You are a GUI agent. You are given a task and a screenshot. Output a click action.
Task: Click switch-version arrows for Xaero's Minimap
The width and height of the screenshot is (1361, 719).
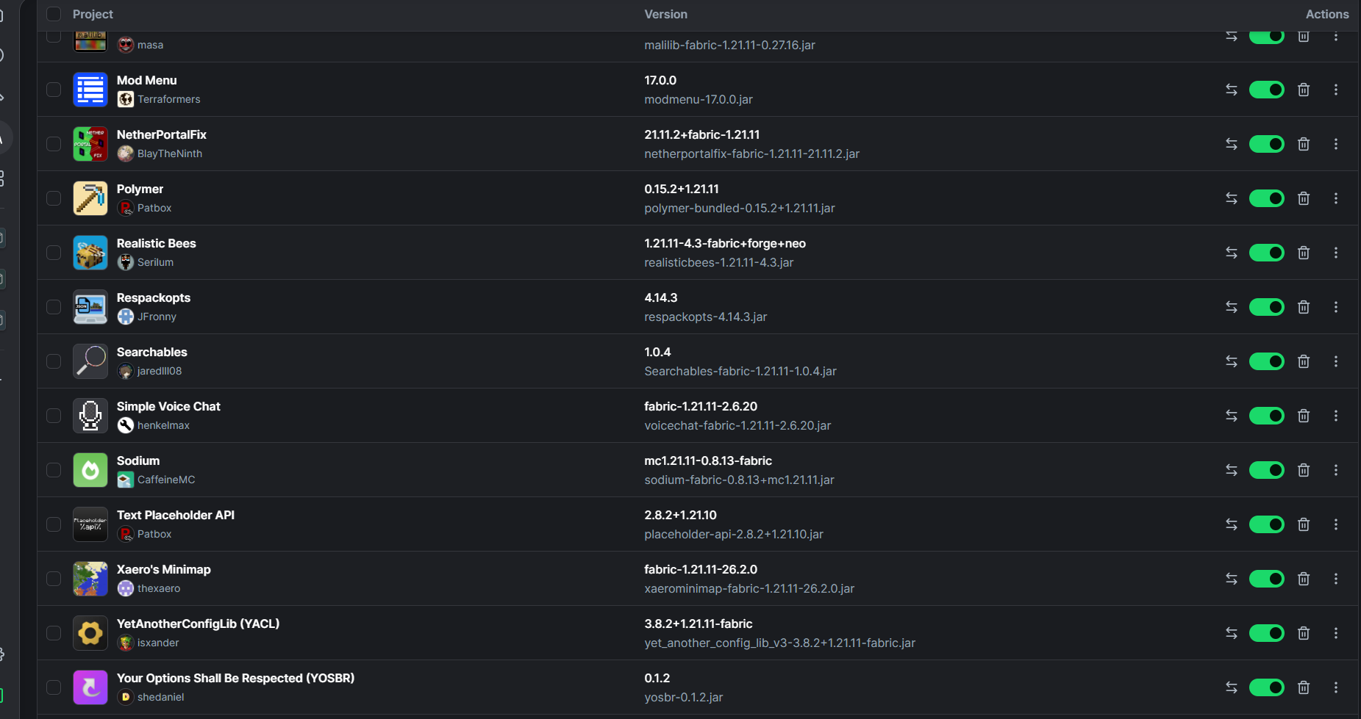click(x=1232, y=579)
